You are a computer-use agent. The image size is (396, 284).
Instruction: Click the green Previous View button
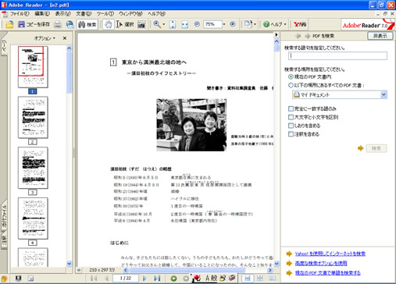click(173, 279)
